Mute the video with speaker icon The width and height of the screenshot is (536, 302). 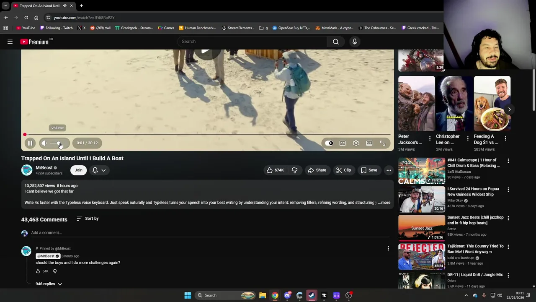pyautogui.click(x=44, y=143)
